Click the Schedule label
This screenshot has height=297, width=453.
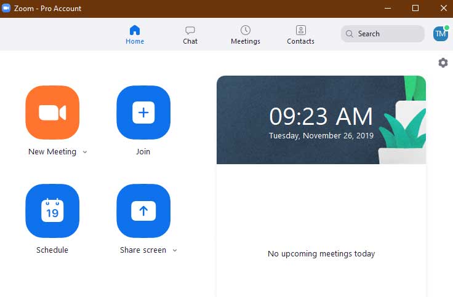[x=52, y=250]
